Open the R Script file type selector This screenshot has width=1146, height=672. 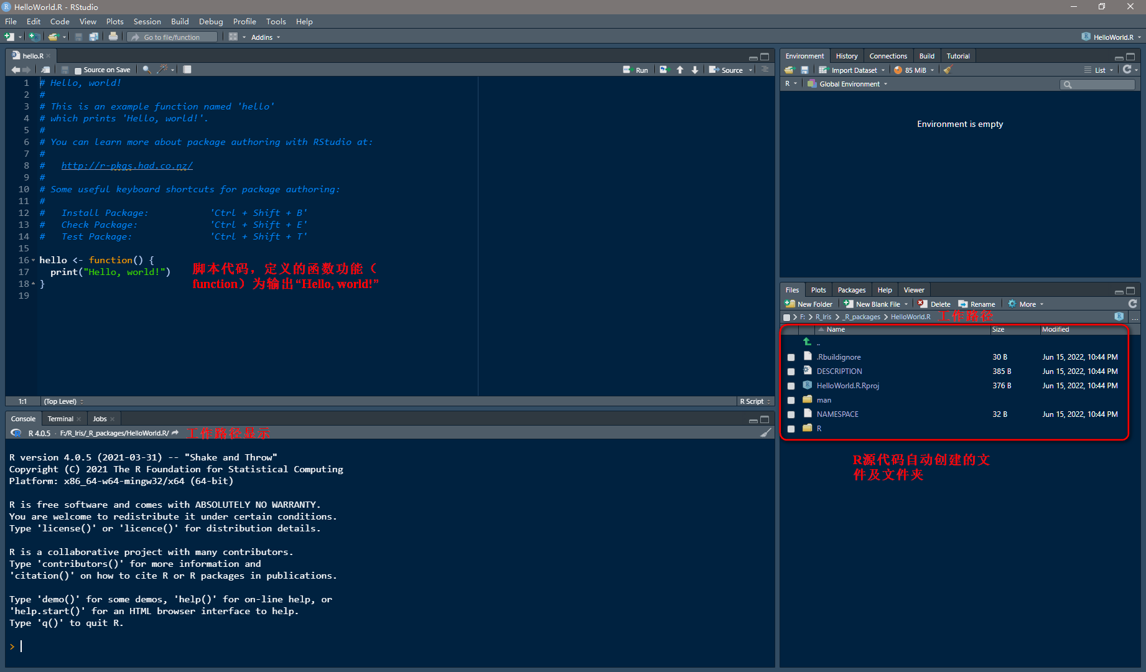click(755, 401)
